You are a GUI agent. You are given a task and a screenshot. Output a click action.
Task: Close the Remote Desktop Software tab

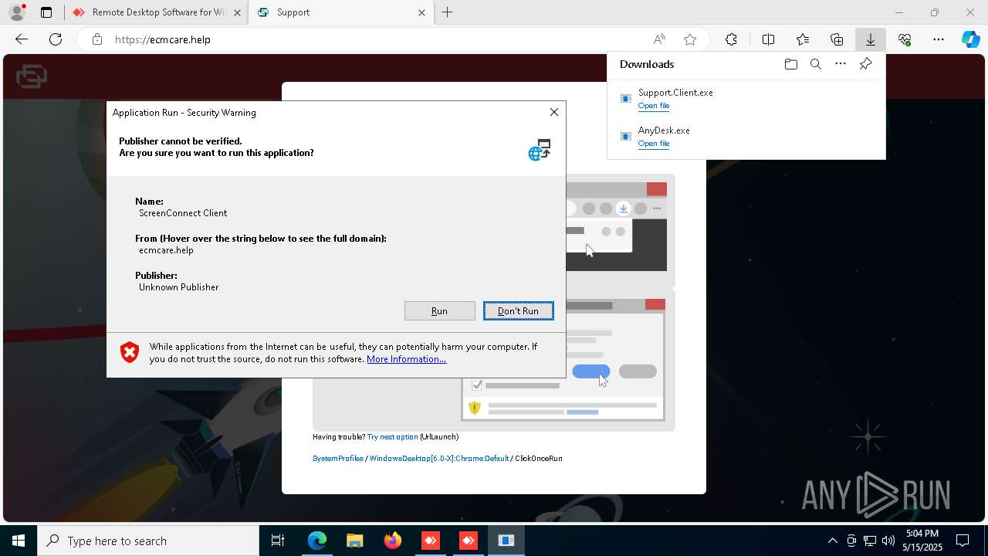click(x=237, y=12)
